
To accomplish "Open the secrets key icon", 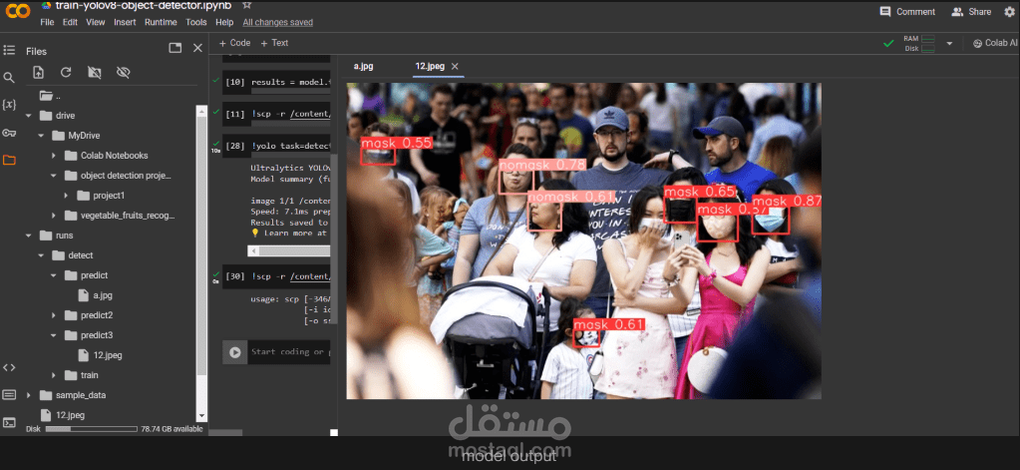I will [x=9, y=133].
